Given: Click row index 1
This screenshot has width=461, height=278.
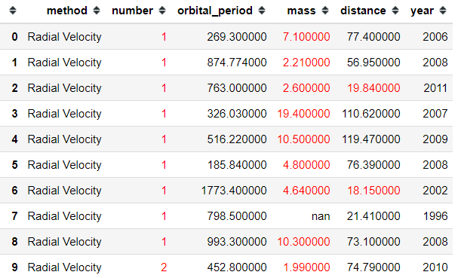Looking at the screenshot, I should click(x=14, y=63).
